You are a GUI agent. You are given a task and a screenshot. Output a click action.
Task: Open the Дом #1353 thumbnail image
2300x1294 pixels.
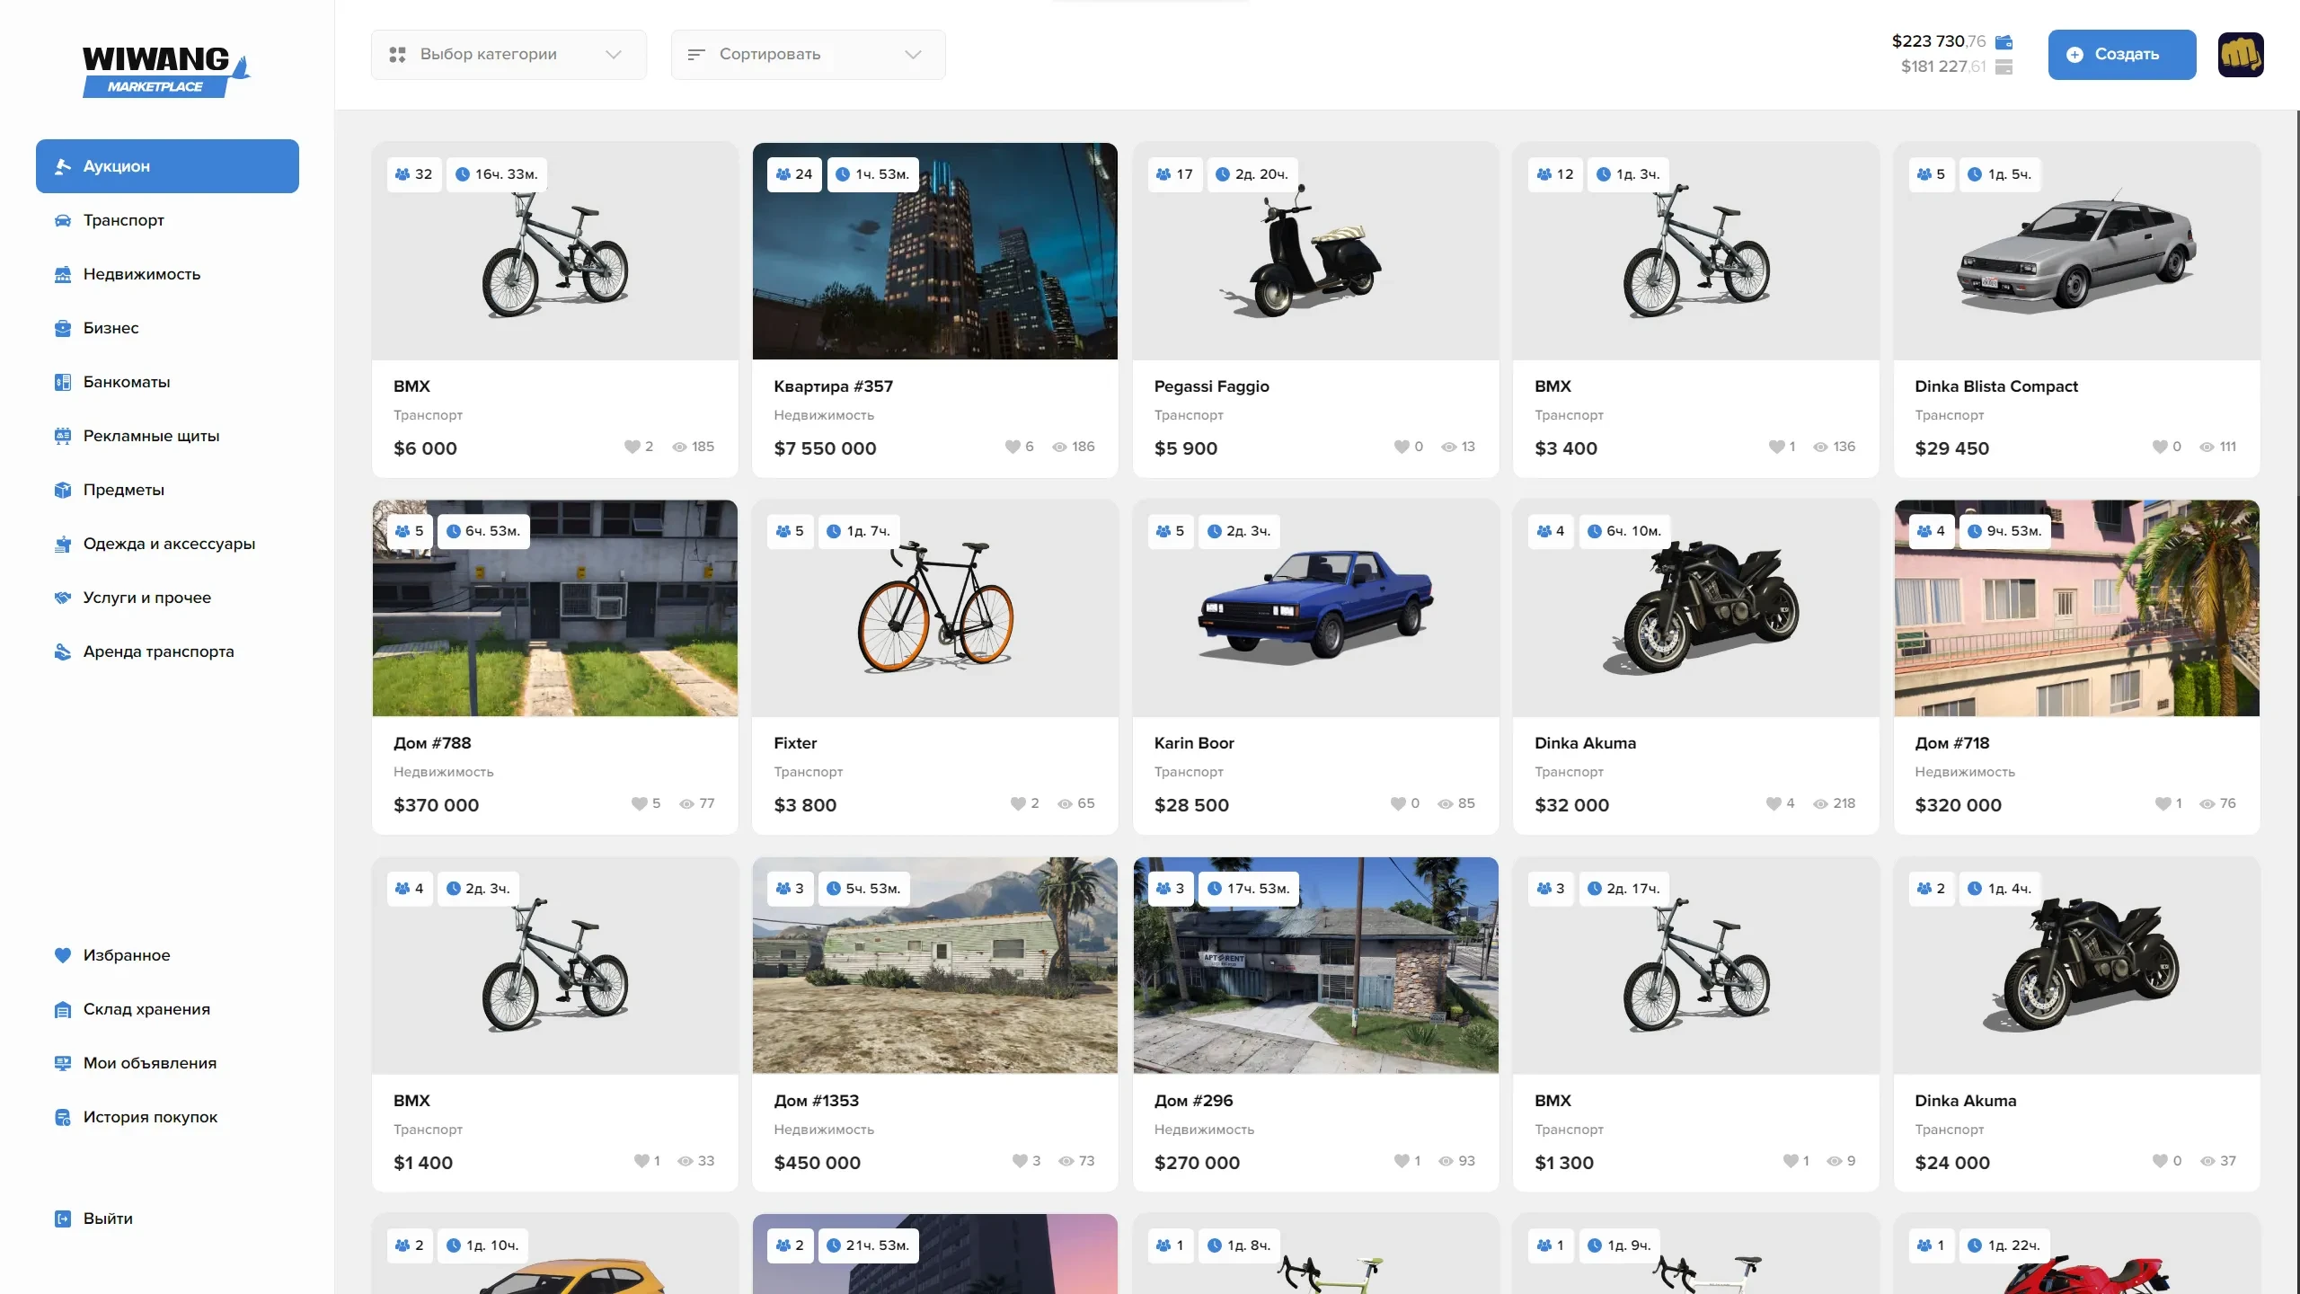tap(935, 965)
